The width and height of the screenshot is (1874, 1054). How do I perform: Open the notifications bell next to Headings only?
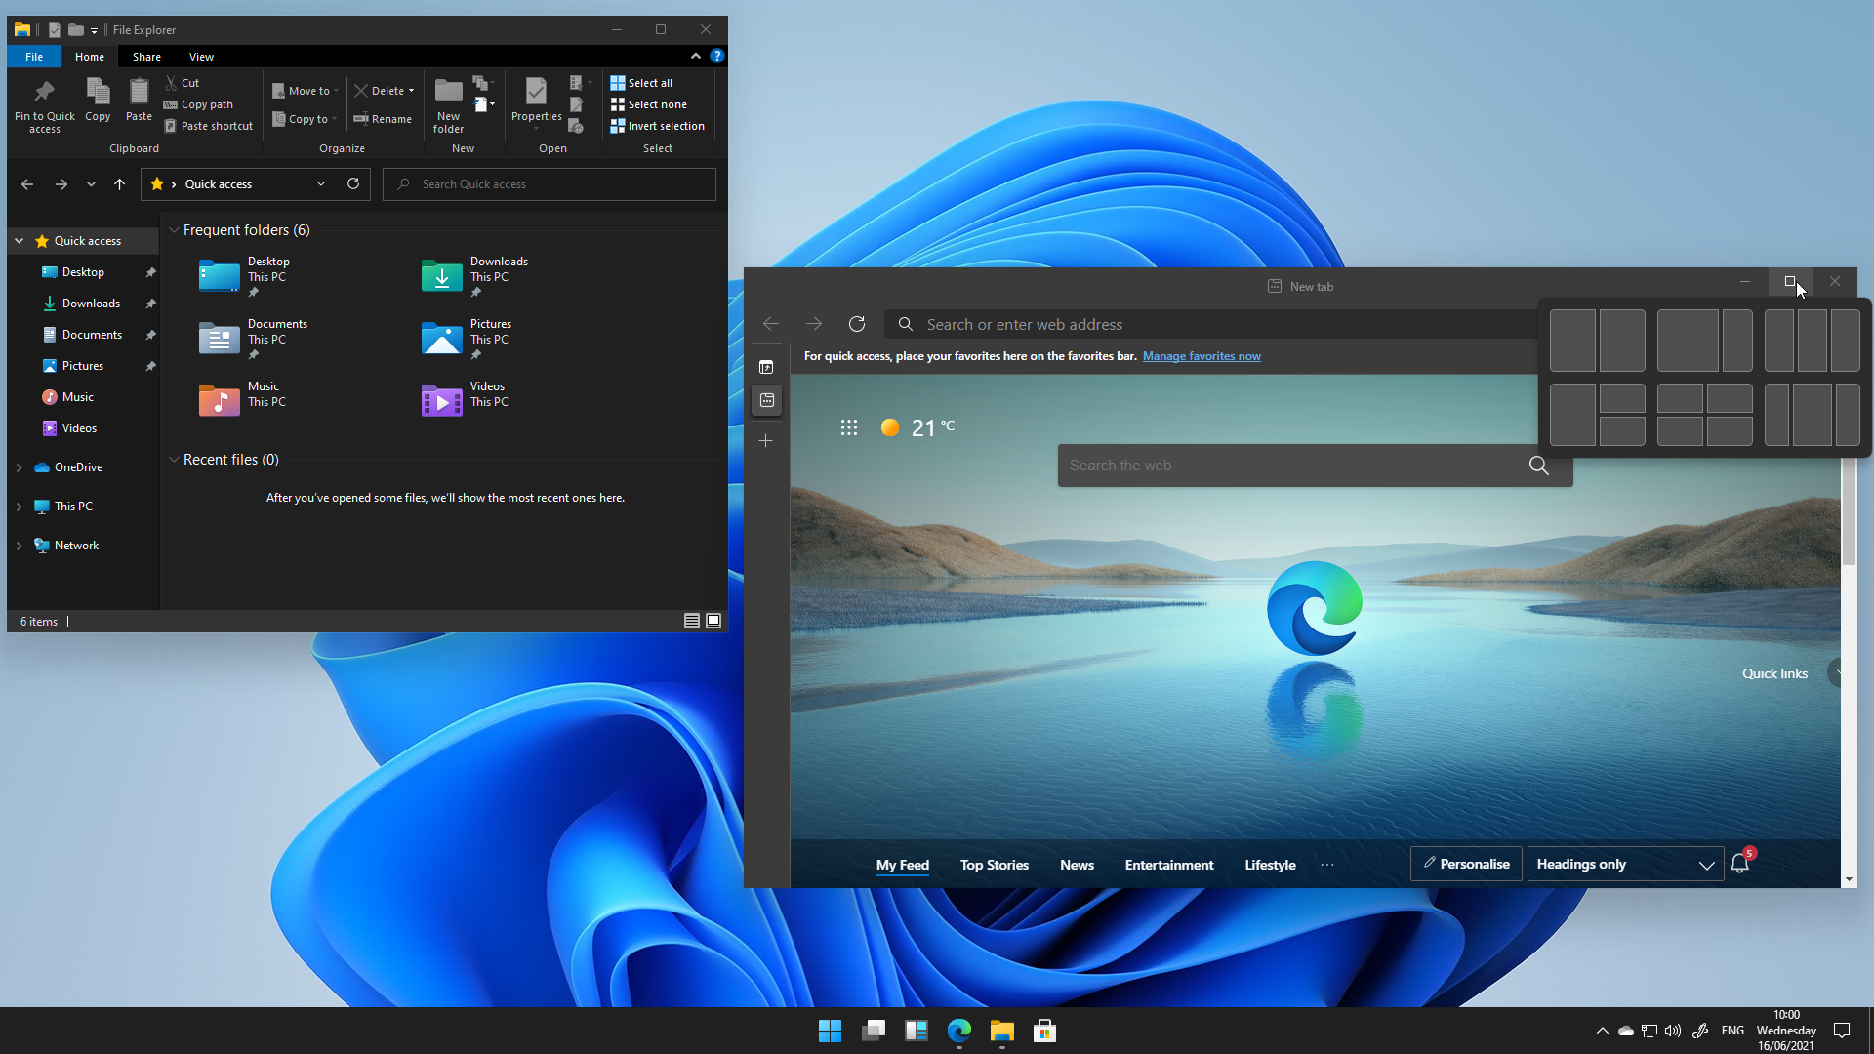[1740, 864]
